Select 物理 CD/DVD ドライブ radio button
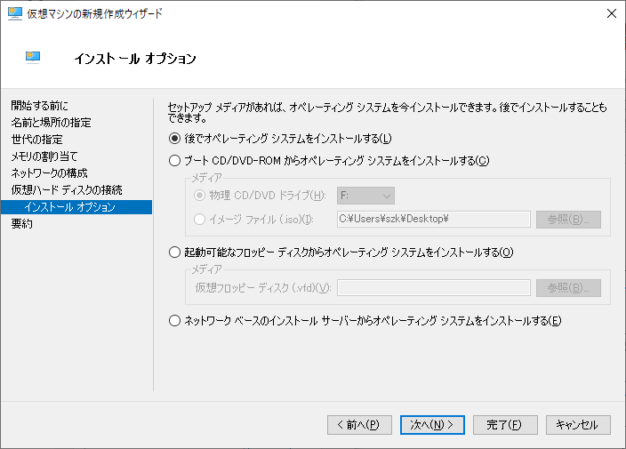 pos(201,196)
